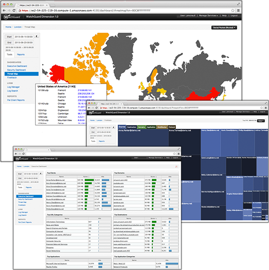
Task: Open FireWatch from Threat Map sidebar
Action: [12, 78]
